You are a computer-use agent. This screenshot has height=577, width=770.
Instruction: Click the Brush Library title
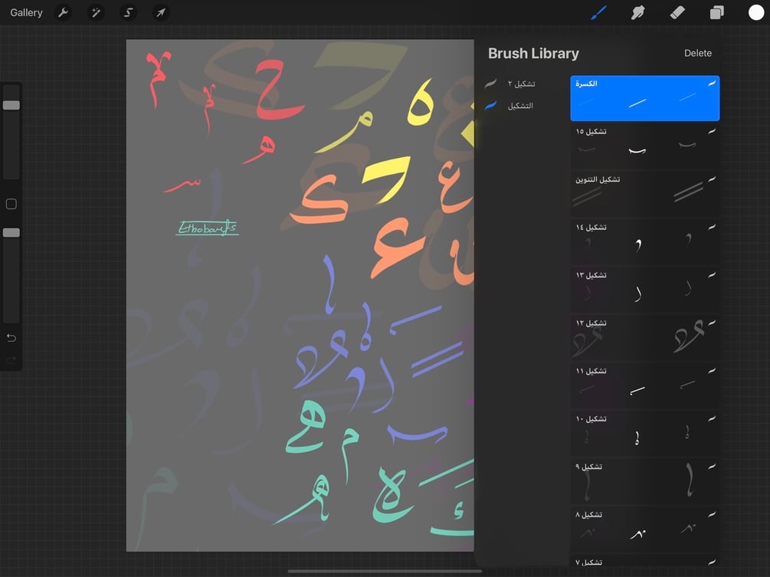tap(533, 53)
